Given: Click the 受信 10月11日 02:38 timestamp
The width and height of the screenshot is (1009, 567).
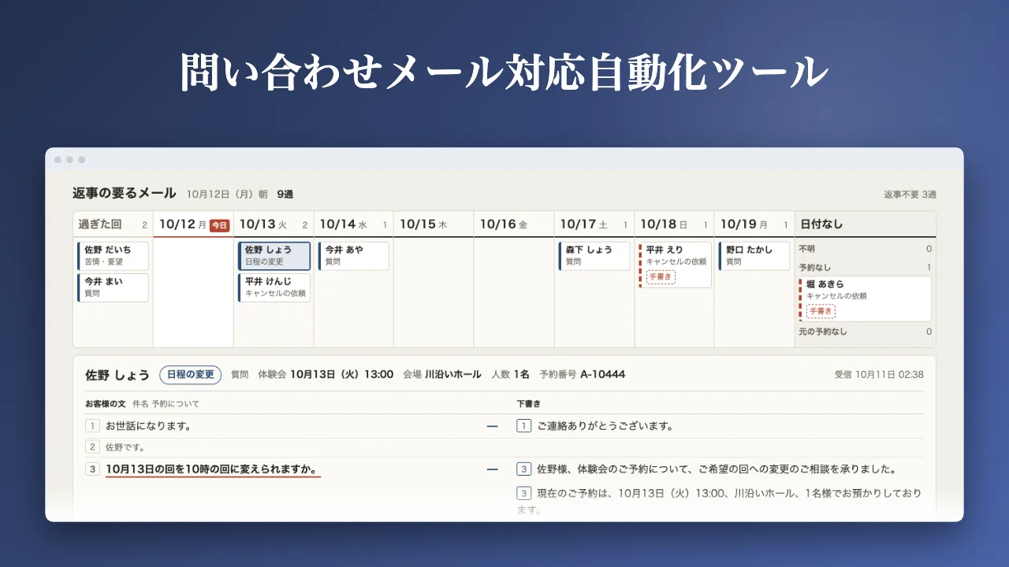Looking at the screenshot, I should 879,375.
